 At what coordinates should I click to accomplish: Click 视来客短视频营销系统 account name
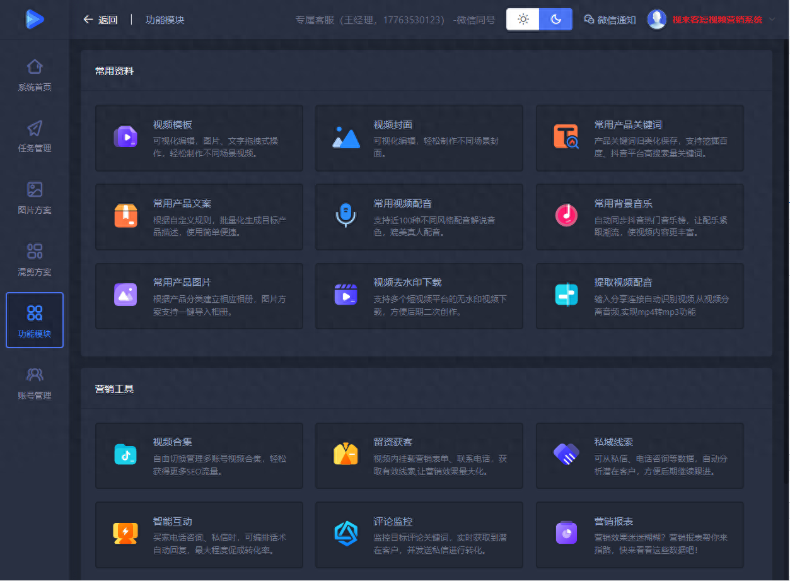tap(717, 20)
